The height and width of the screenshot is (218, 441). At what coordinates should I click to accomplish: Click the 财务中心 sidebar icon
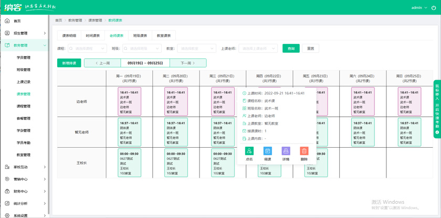point(7,191)
